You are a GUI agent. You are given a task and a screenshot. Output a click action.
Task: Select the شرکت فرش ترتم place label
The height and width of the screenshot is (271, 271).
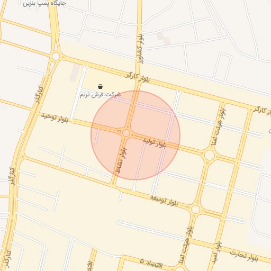pos(100,95)
